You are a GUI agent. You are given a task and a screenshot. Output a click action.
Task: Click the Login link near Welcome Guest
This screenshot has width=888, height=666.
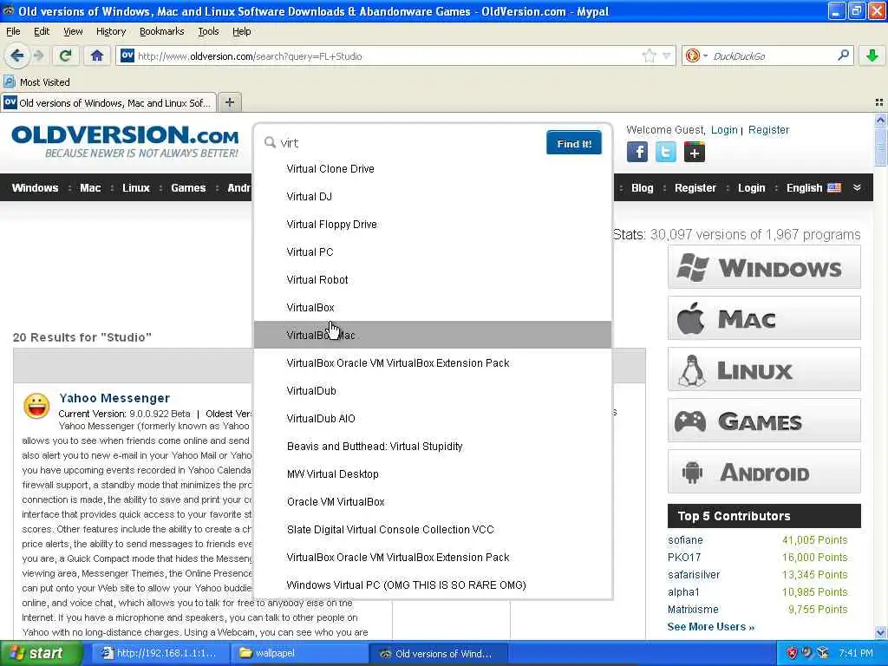(x=724, y=130)
